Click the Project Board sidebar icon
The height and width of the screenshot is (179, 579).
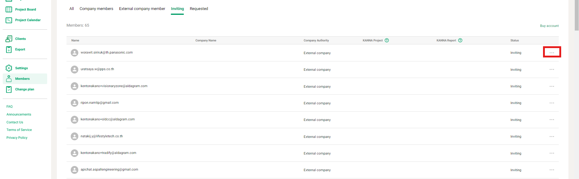click(9, 10)
